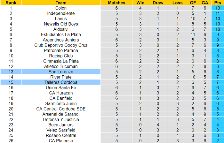The image size is (224, 143).
Task: Open CA Platense team link
Action: point(61,140)
